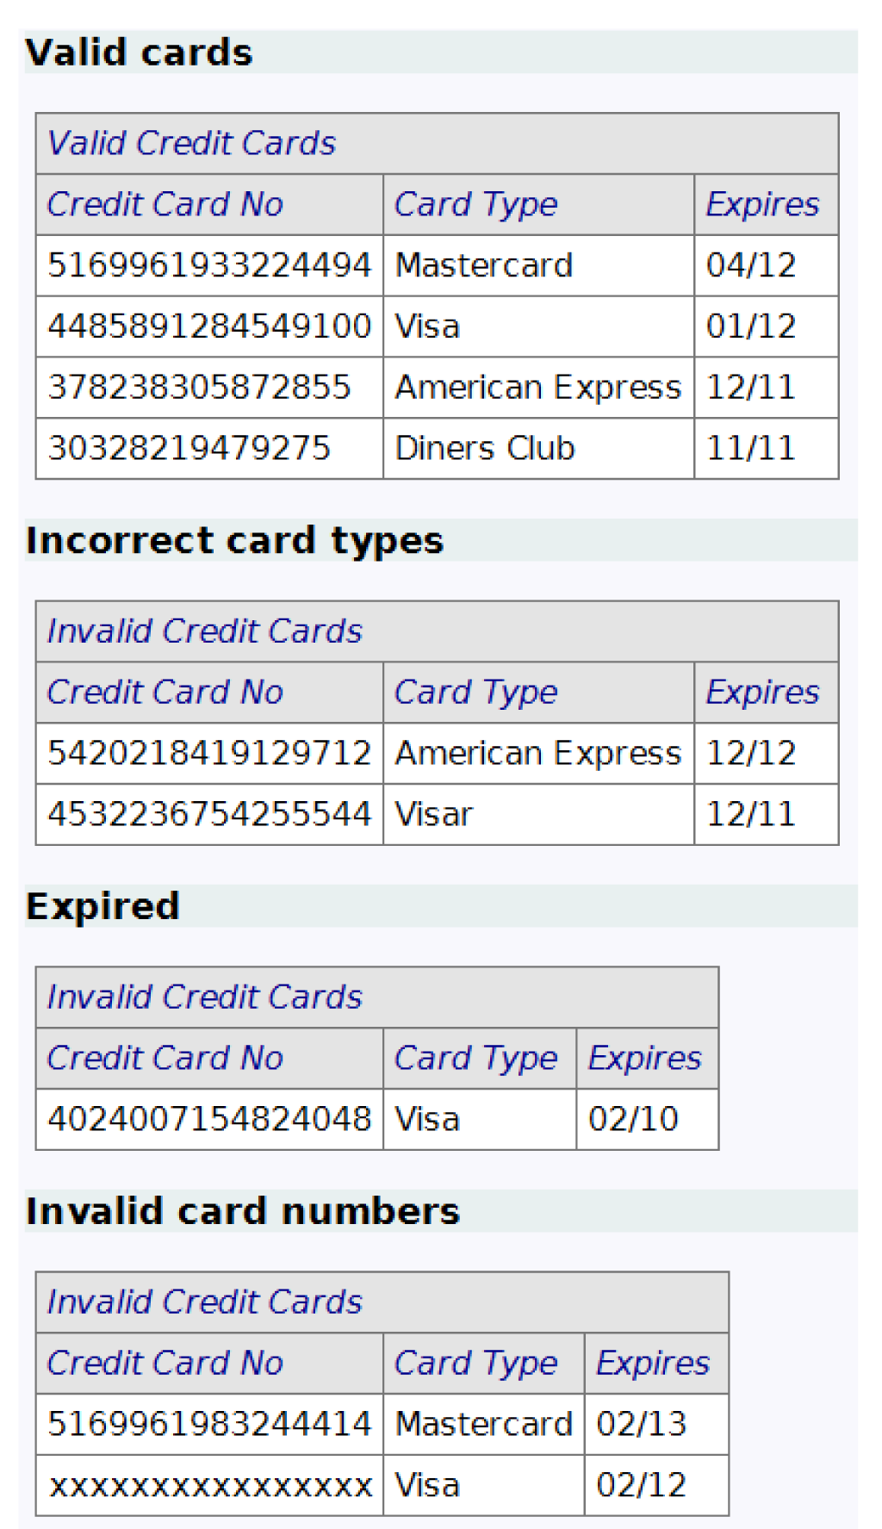The image size is (882, 1529).
Task: Select the 04/12 expiry date cell
Action: [x=751, y=265]
